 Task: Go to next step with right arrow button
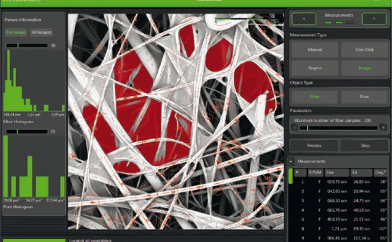click(374, 19)
